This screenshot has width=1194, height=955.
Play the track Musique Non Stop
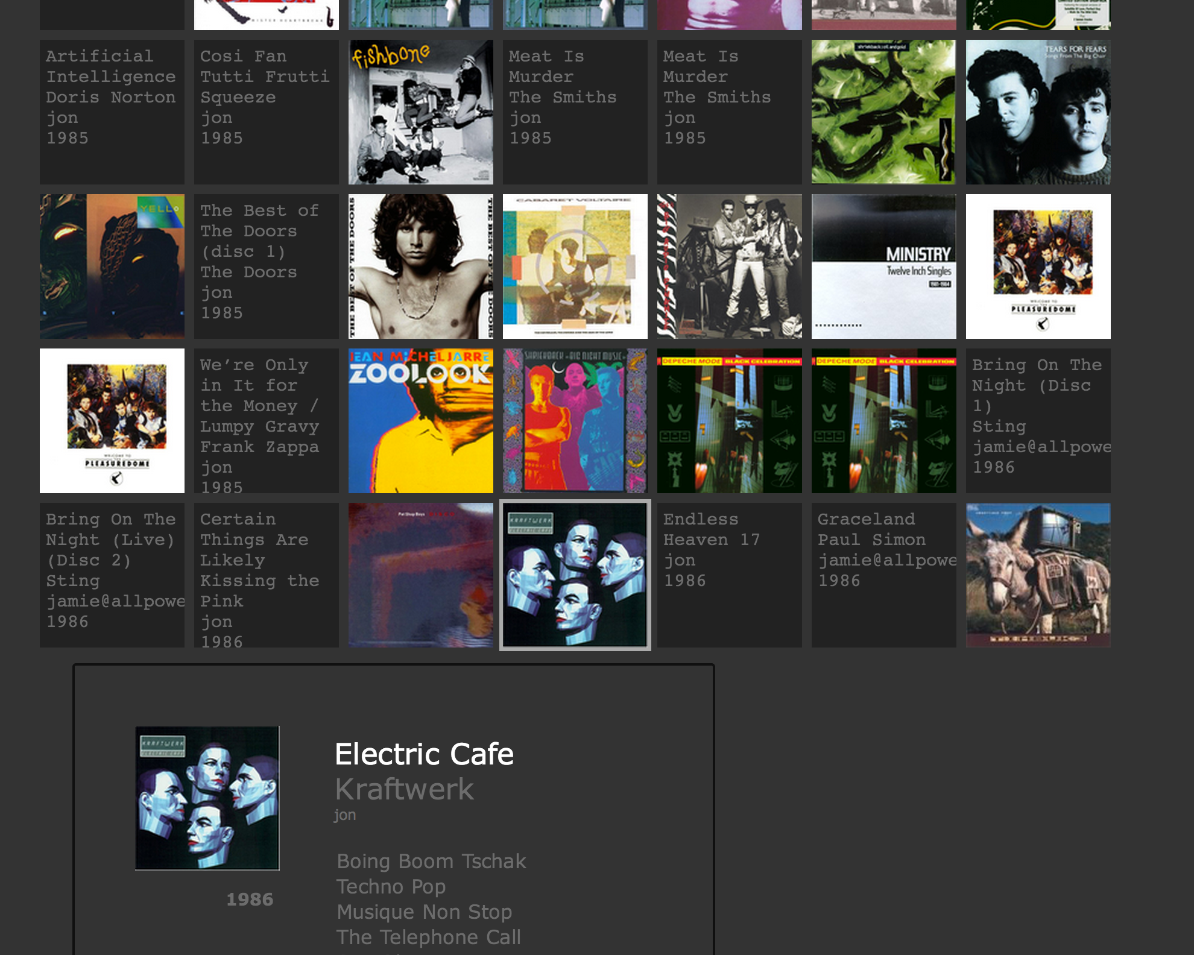point(424,912)
